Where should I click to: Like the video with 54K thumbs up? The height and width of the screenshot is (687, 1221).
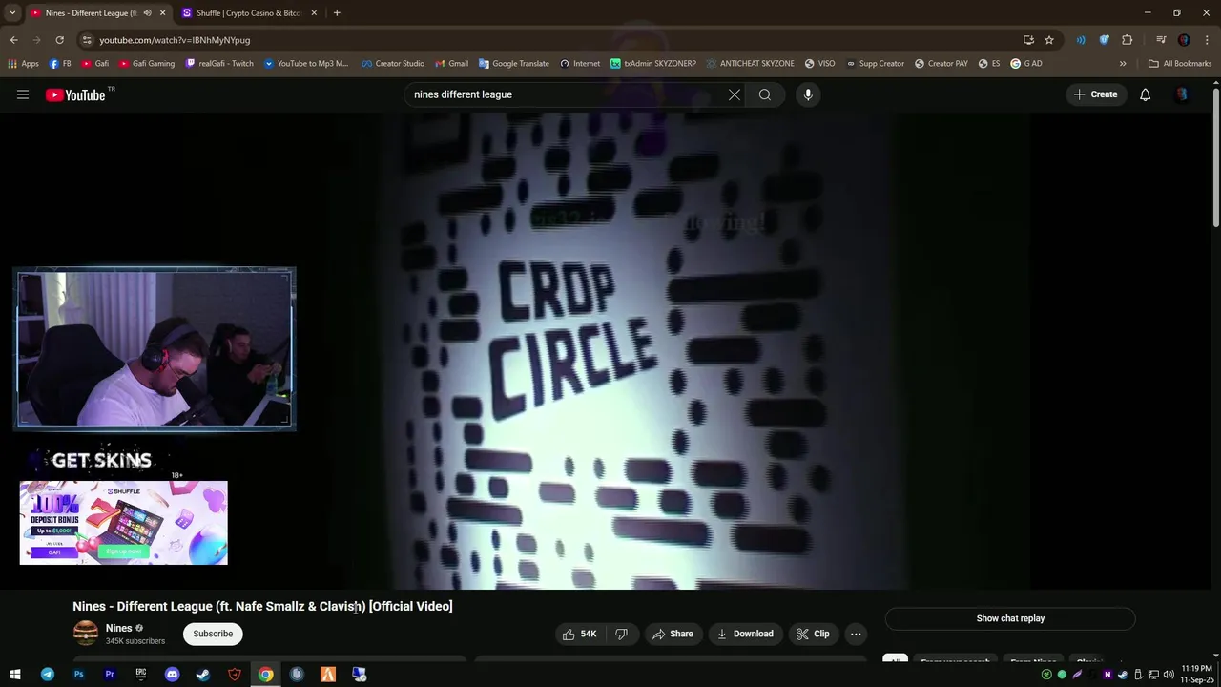click(x=579, y=634)
